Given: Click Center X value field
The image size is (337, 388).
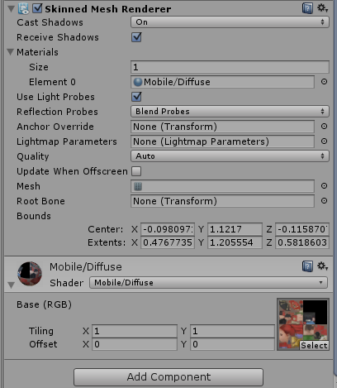Looking at the screenshot, I should point(168,229).
